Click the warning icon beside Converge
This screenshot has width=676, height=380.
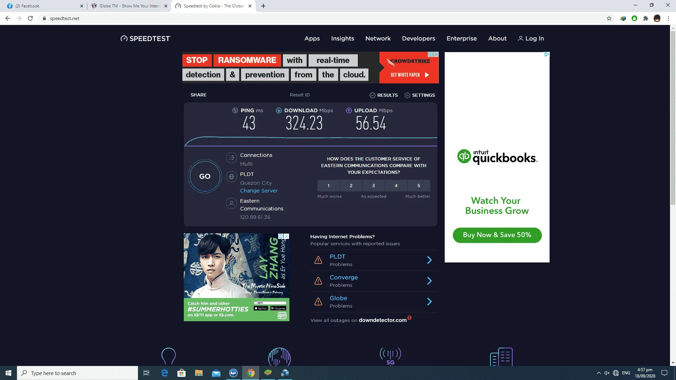tap(318, 281)
